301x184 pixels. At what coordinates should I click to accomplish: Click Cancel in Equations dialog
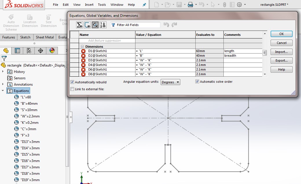click(x=281, y=43)
